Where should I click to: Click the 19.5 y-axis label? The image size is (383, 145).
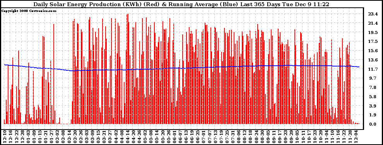(x=373, y=33)
